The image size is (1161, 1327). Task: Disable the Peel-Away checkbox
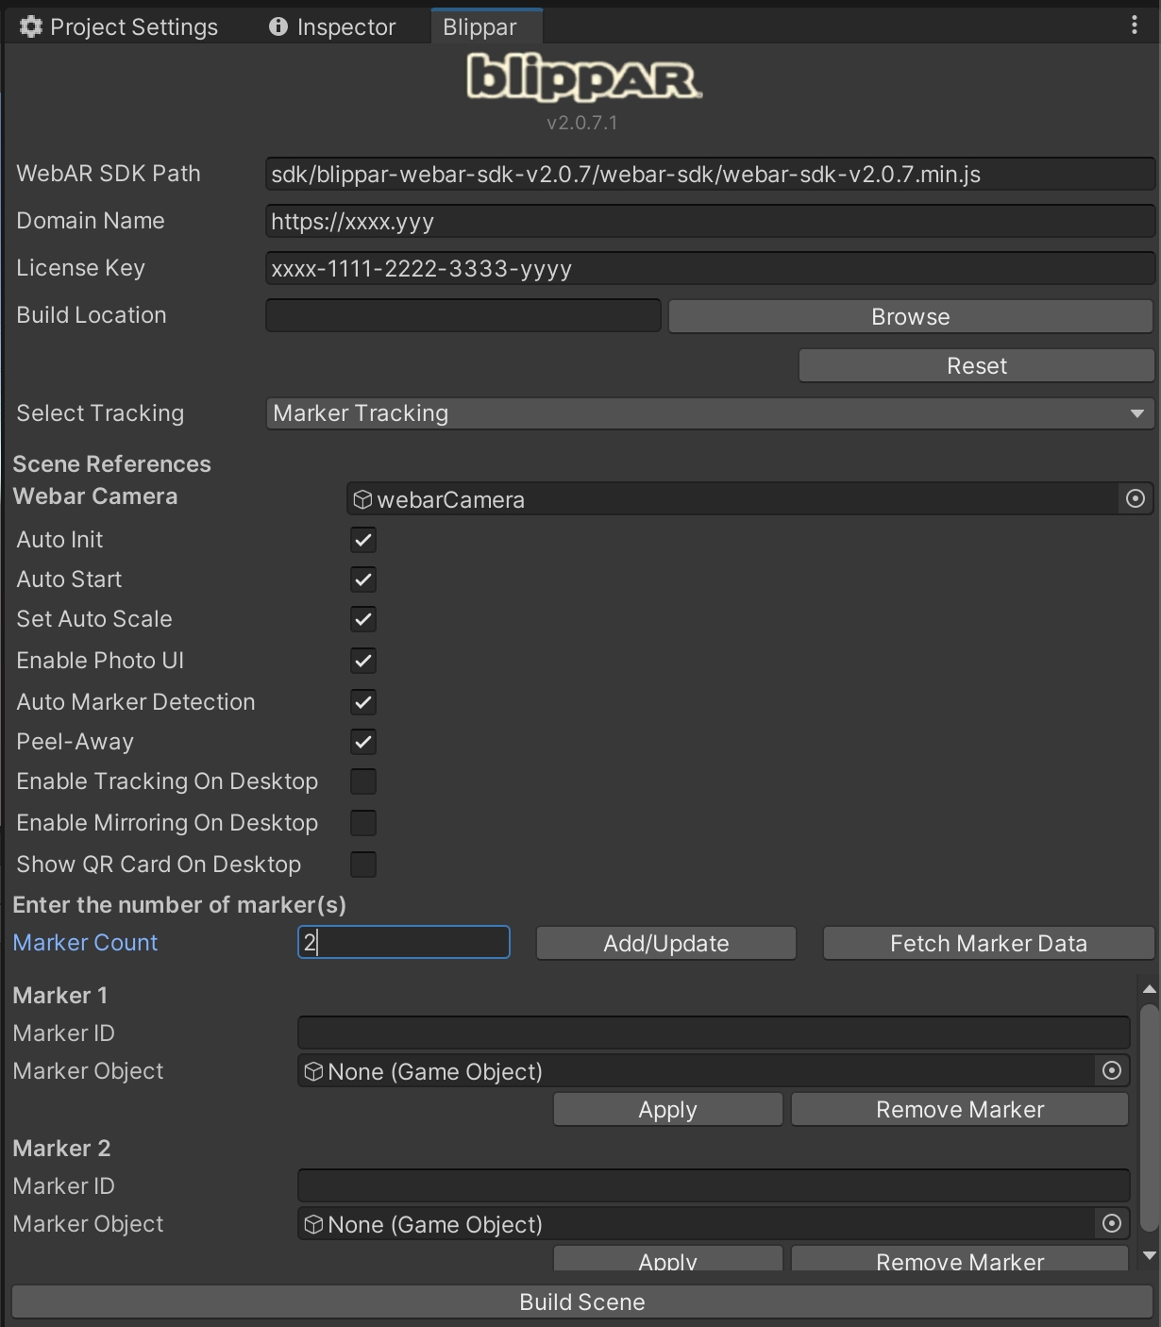tap(363, 742)
